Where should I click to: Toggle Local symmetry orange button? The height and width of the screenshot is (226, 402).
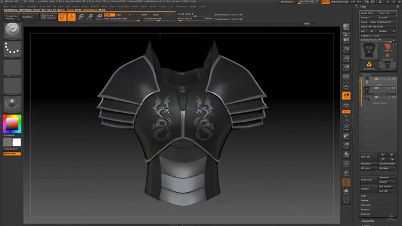tap(346, 95)
